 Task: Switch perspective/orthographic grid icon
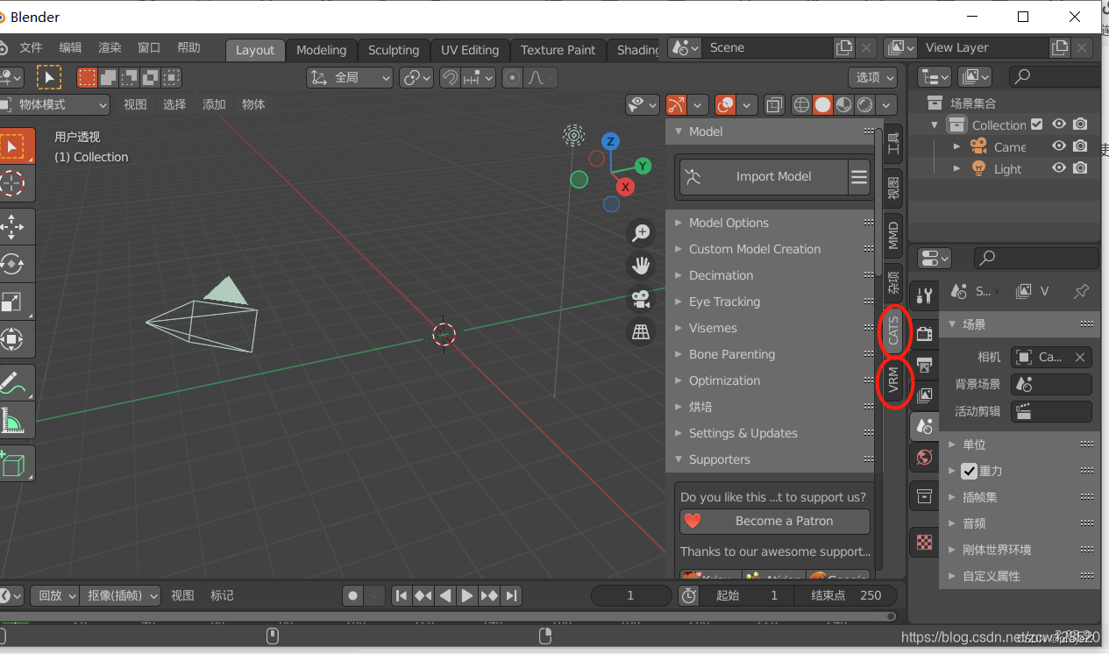(x=642, y=331)
